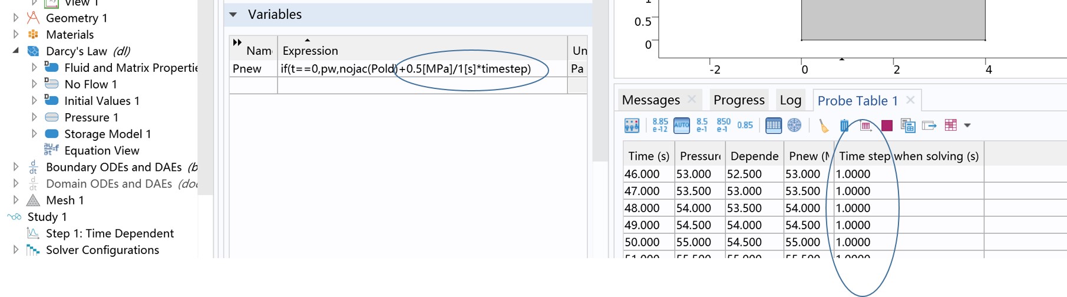1067x297 pixels.
Task: Click the Clear Table broom icon
Action: (x=823, y=125)
